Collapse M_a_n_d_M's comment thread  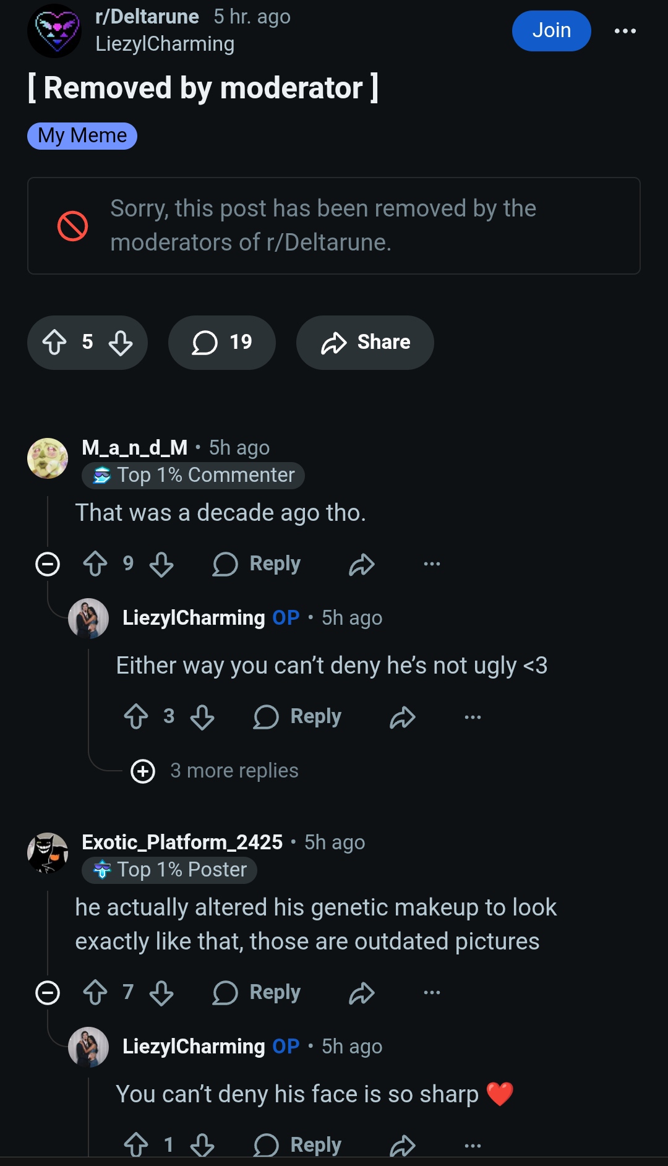48,564
